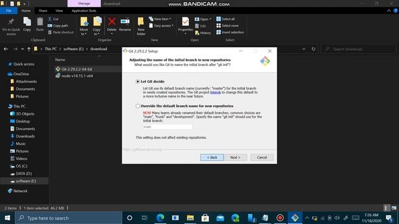Choose 'Override the default branch name' option
The width and height of the screenshot is (399, 224).
pos(138,106)
